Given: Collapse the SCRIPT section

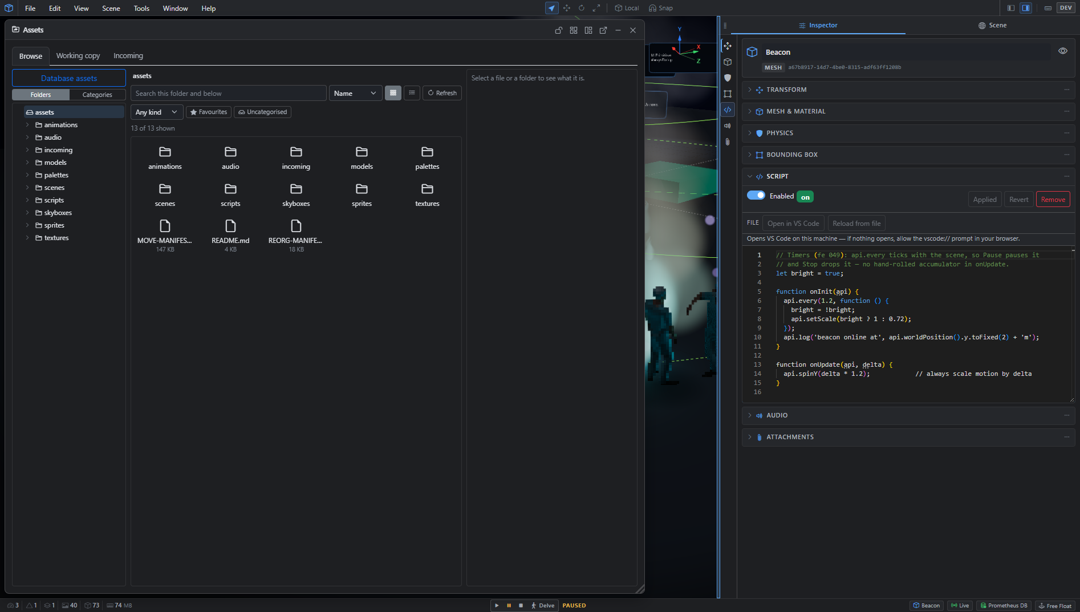Looking at the screenshot, I should click(908, 176).
